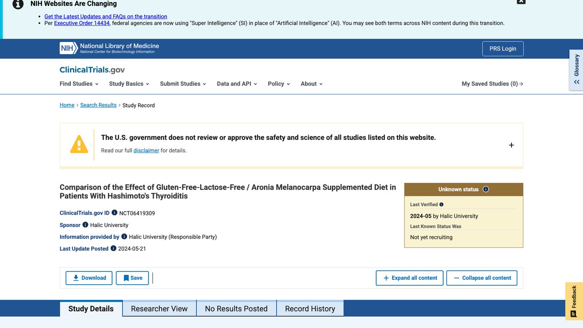Click the info icon beside ClinicalTrials.gov ID
The width and height of the screenshot is (583, 328).
114,213
